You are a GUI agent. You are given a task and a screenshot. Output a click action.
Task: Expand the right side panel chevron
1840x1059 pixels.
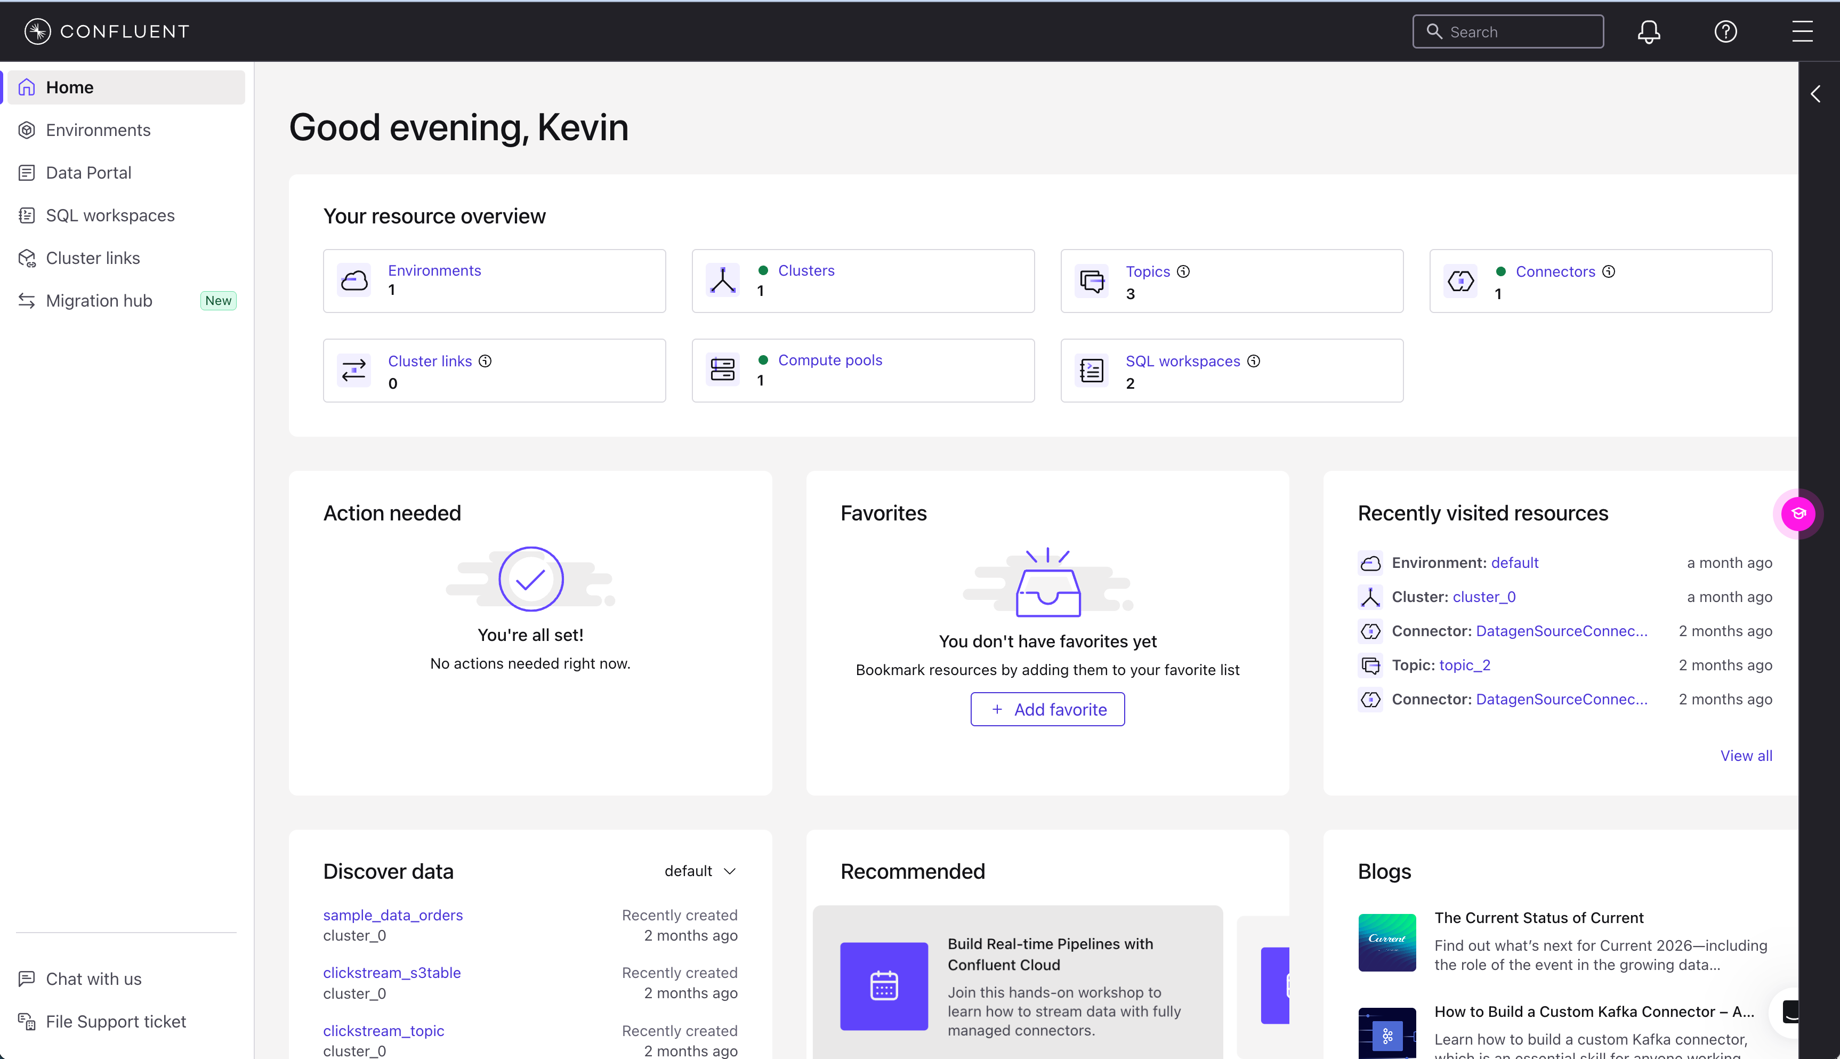pyautogui.click(x=1816, y=94)
